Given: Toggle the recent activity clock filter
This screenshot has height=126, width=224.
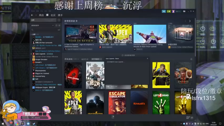Looking at the screenshot, I should (57, 25).
